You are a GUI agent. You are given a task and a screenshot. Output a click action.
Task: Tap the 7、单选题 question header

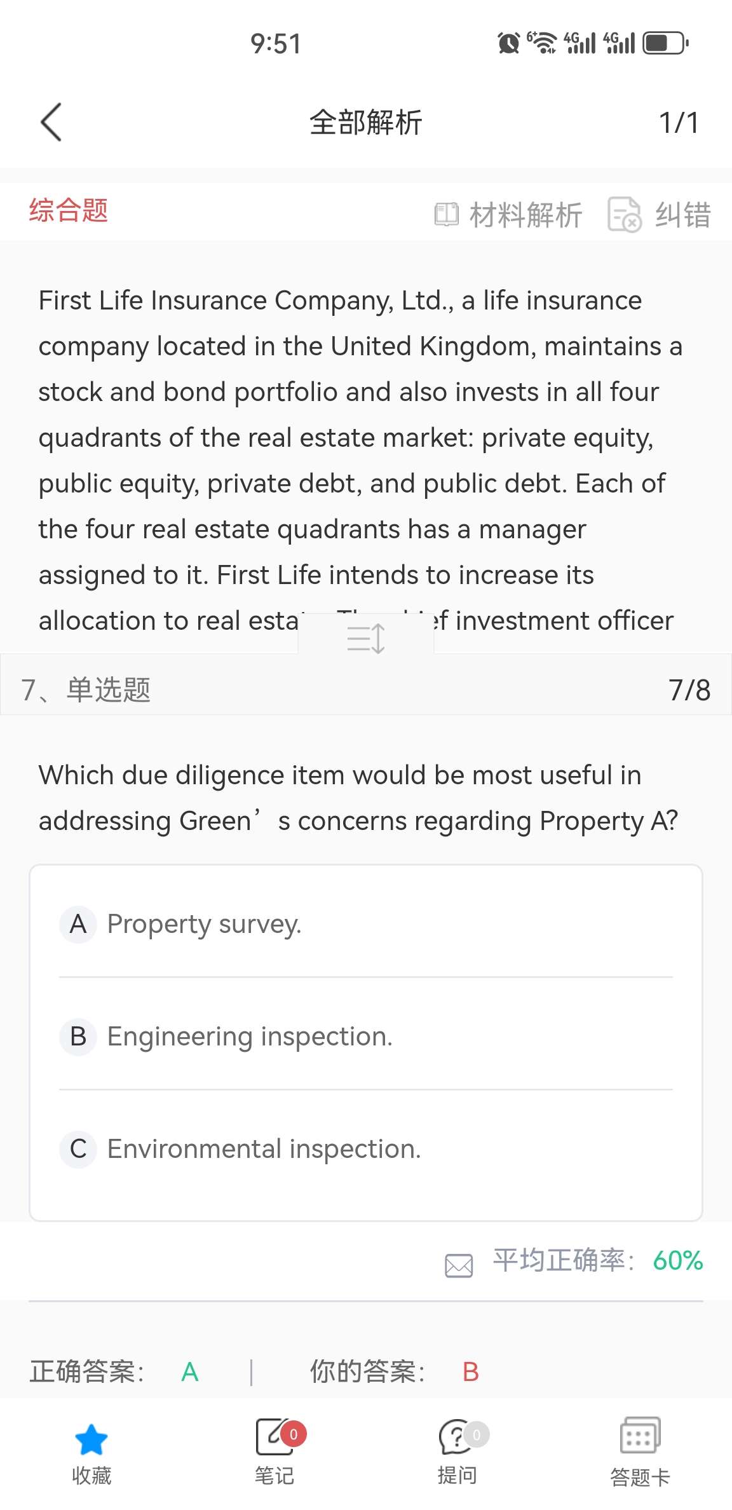tap(86, 690)
